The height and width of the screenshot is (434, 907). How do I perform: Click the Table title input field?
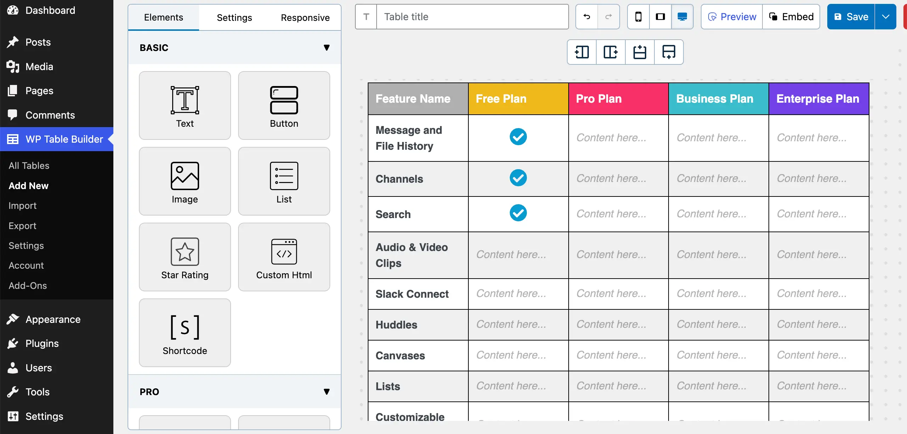[x=472, y=17]
